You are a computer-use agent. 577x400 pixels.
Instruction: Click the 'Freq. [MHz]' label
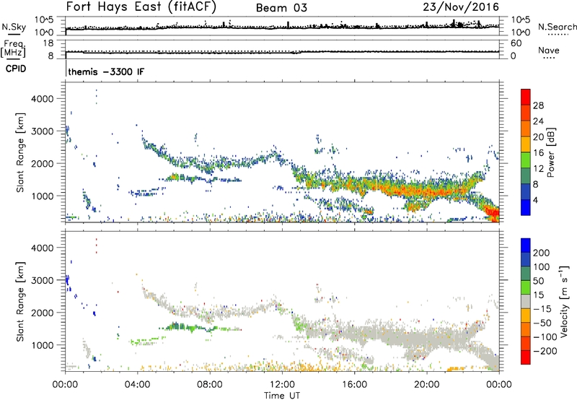[14, 48]
